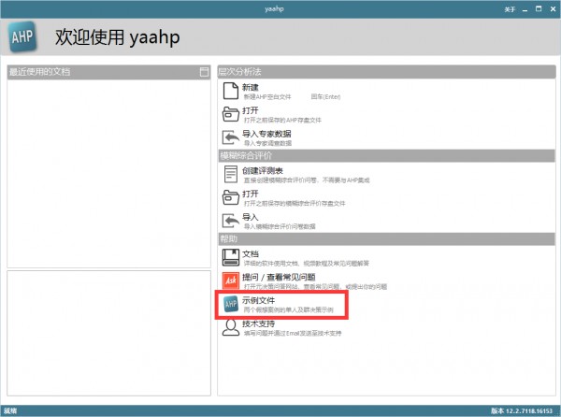Click the folder icon under 模糊综合评价
Screen dimensions: 561x417
[230, 197]
